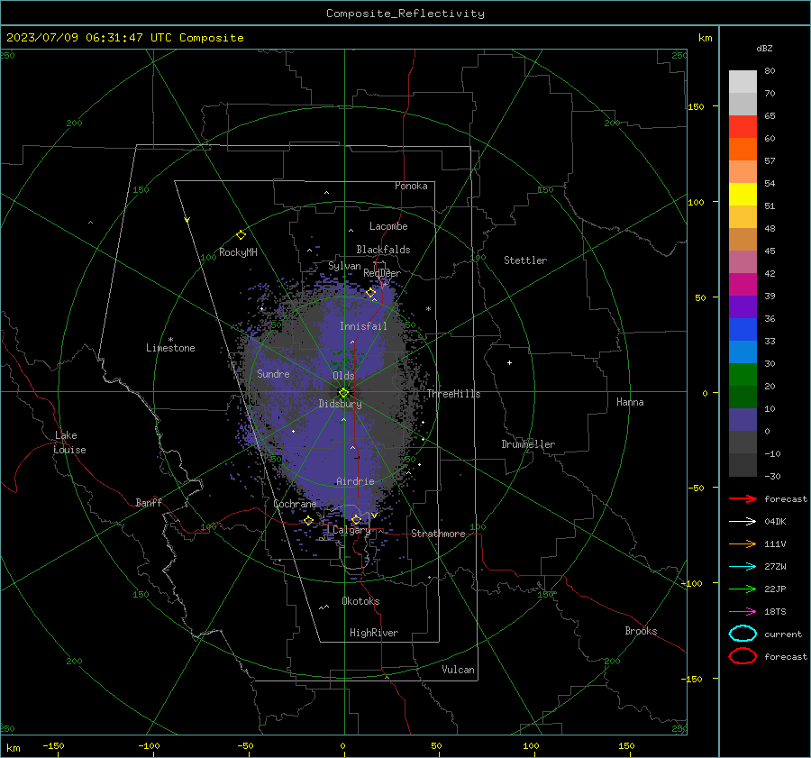The width and height of the screenshot is (811, 758).
Task: Select the magenta 42-39 dBZ swatch
Action: tap(743, 285)
